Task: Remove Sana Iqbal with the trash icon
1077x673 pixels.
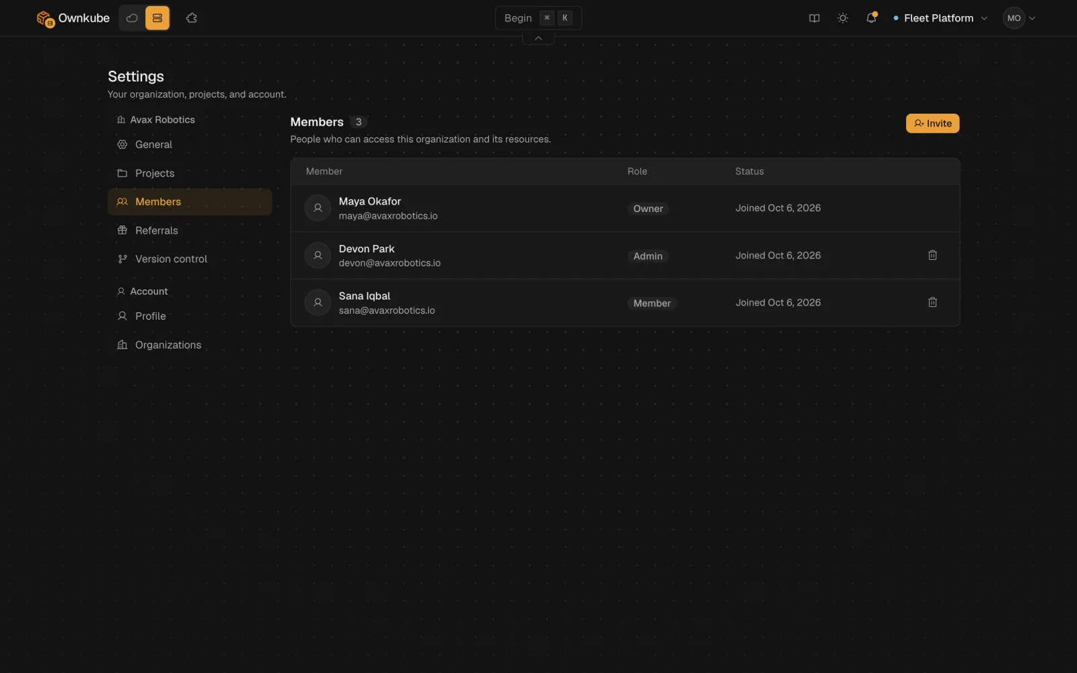Action: [932, 302]
